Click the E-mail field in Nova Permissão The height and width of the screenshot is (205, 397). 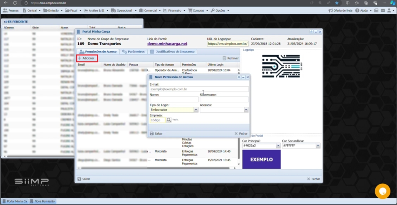[x=199, y=89]
